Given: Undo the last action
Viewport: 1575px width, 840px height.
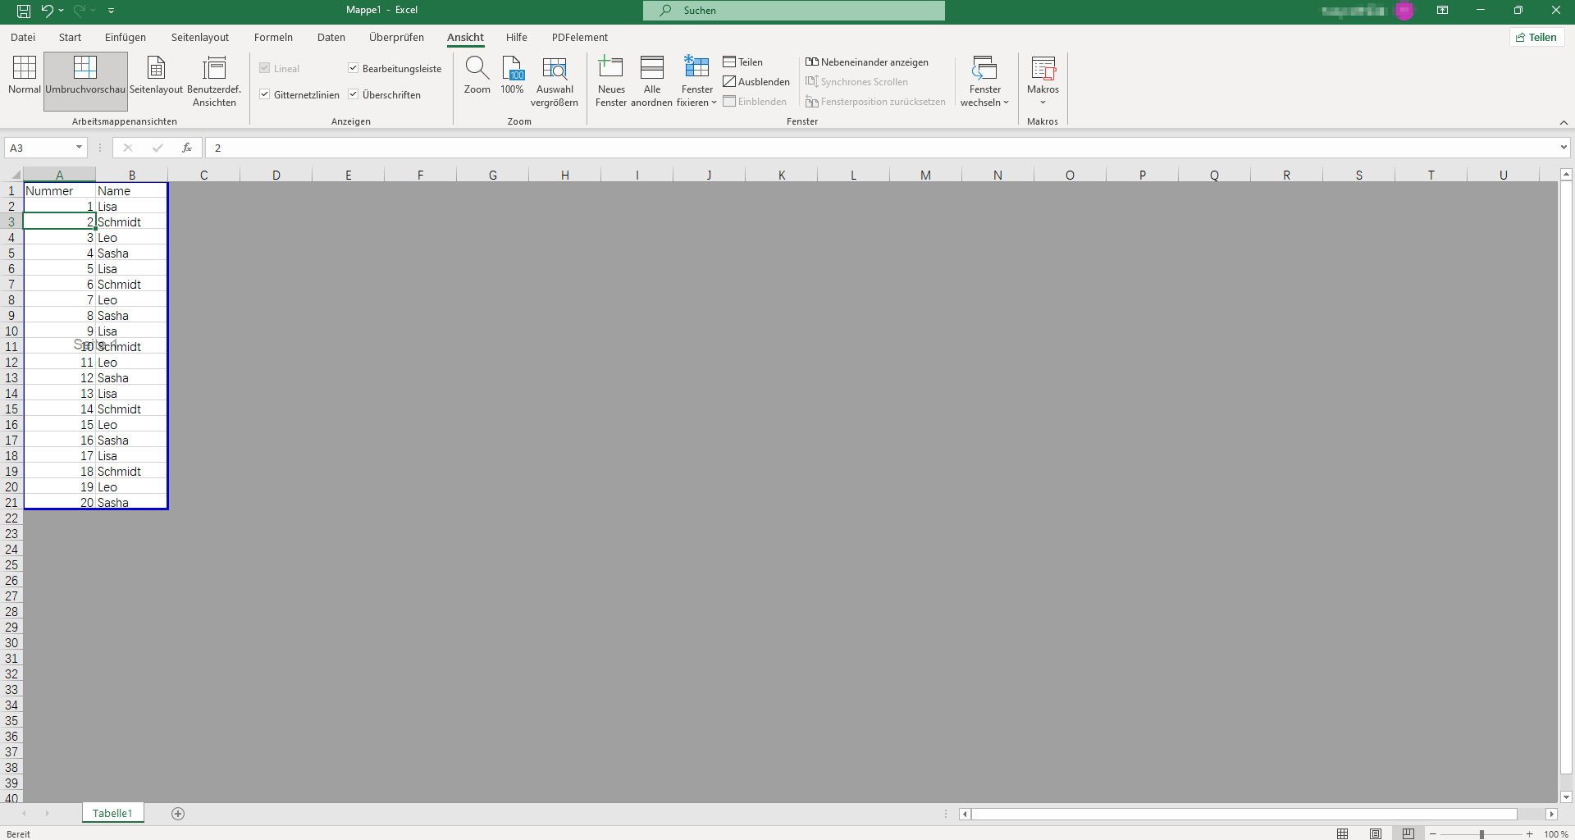Looking at the screenshot, I should point(47,11).
